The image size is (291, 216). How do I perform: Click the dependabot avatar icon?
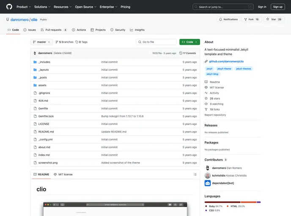pos(208,183)
